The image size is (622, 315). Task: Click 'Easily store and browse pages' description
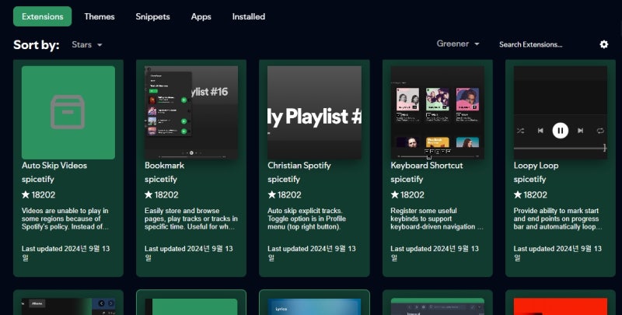click(x=190, y=219)
